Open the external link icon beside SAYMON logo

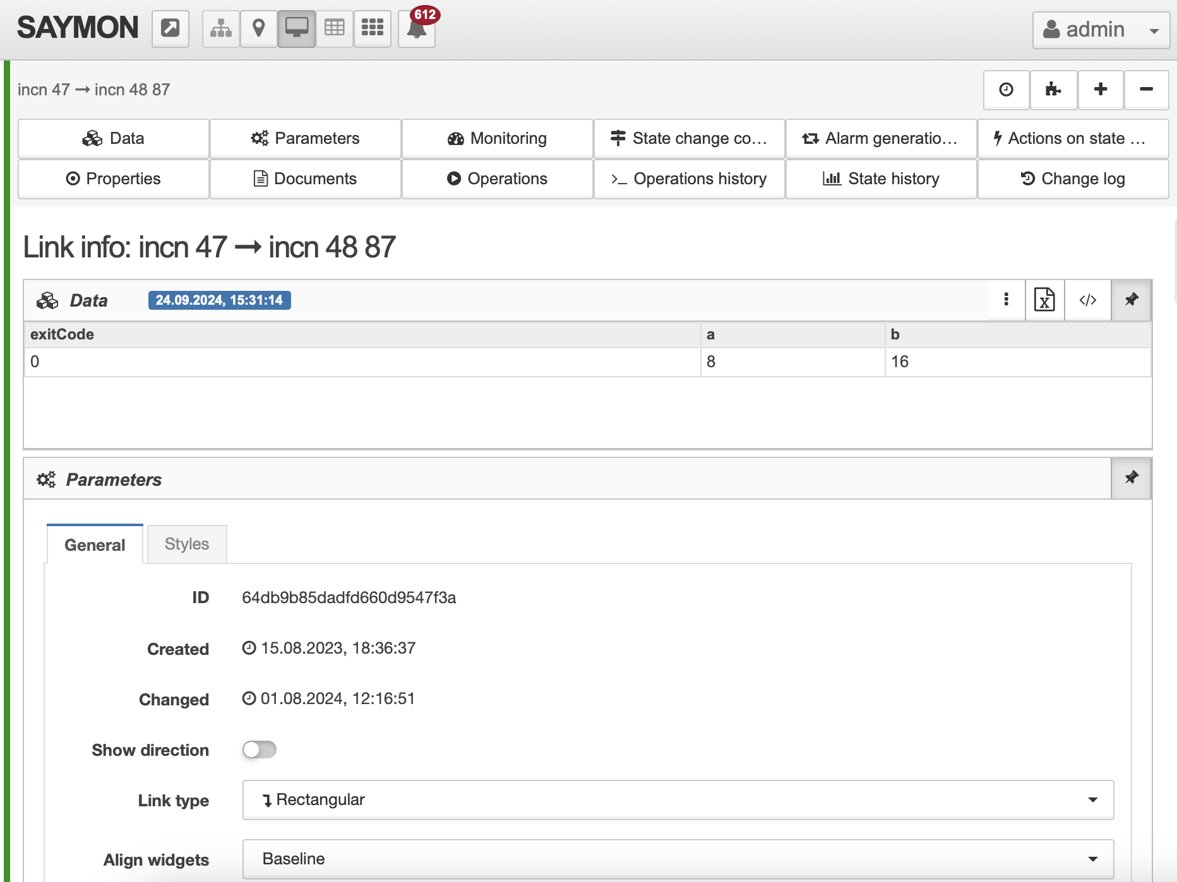170,28
